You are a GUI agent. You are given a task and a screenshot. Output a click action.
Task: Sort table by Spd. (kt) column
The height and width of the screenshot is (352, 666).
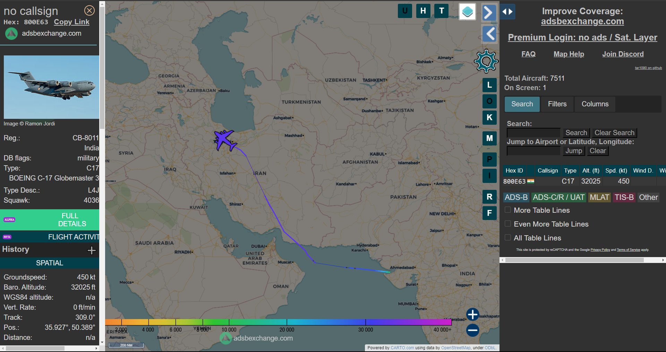tap(616, 170)
